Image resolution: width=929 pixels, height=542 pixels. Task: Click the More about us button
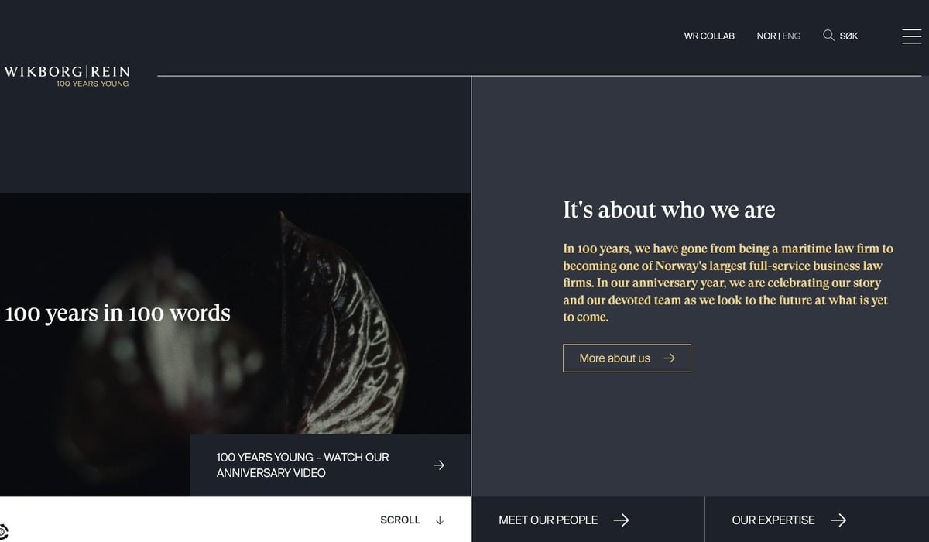click(x=627, y=358)
